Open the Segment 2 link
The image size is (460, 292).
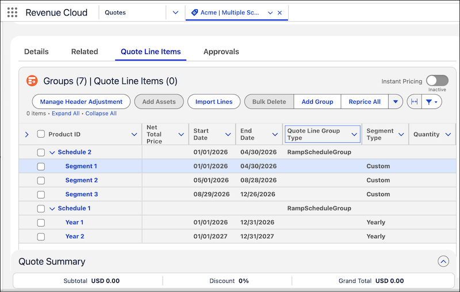click(x=82, y=180)
